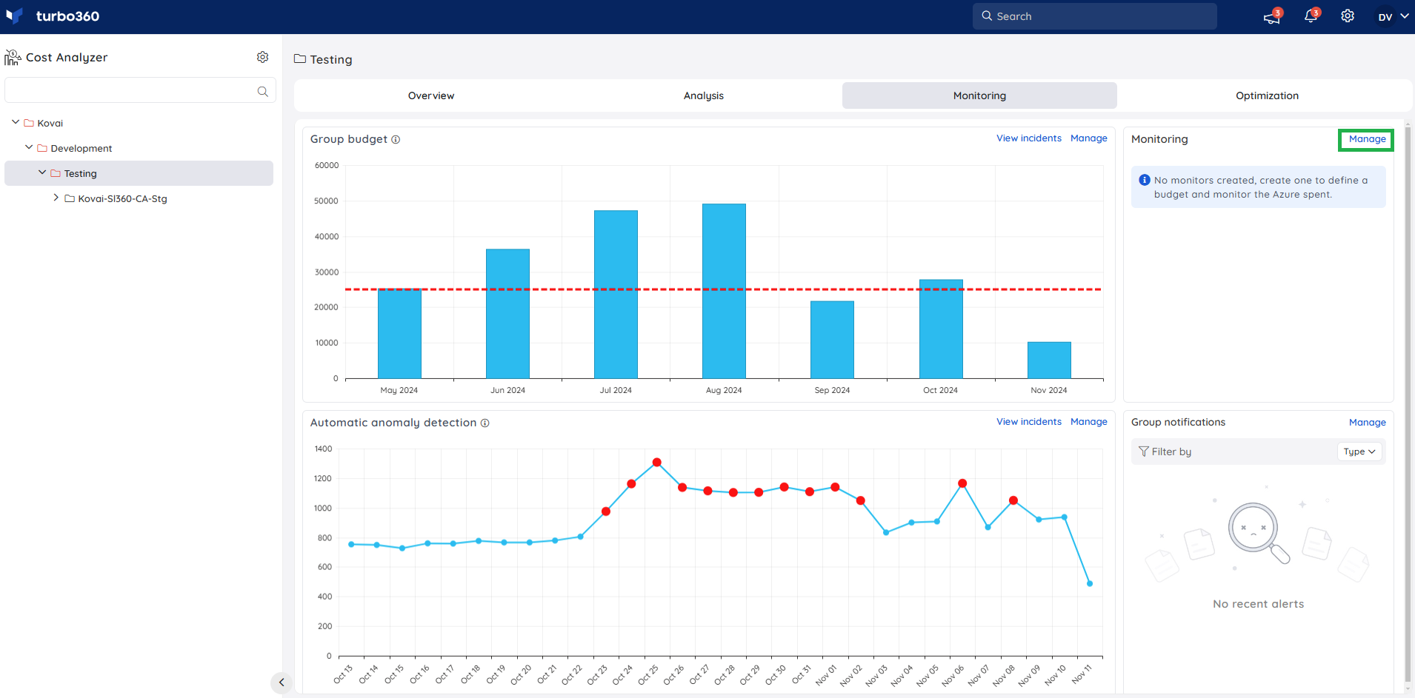Click the Cost Analyzer module icon
Image resolution: width=1415 pixels, height=698 pixels.
(x=13, y=58)
